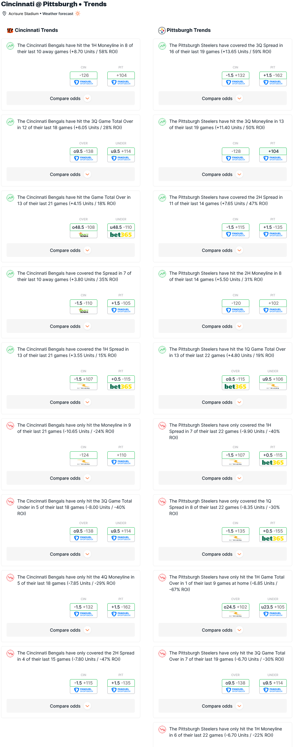Open the Weather forecast link
Viewport: 293px width, 747px height.
coord(58,14)
